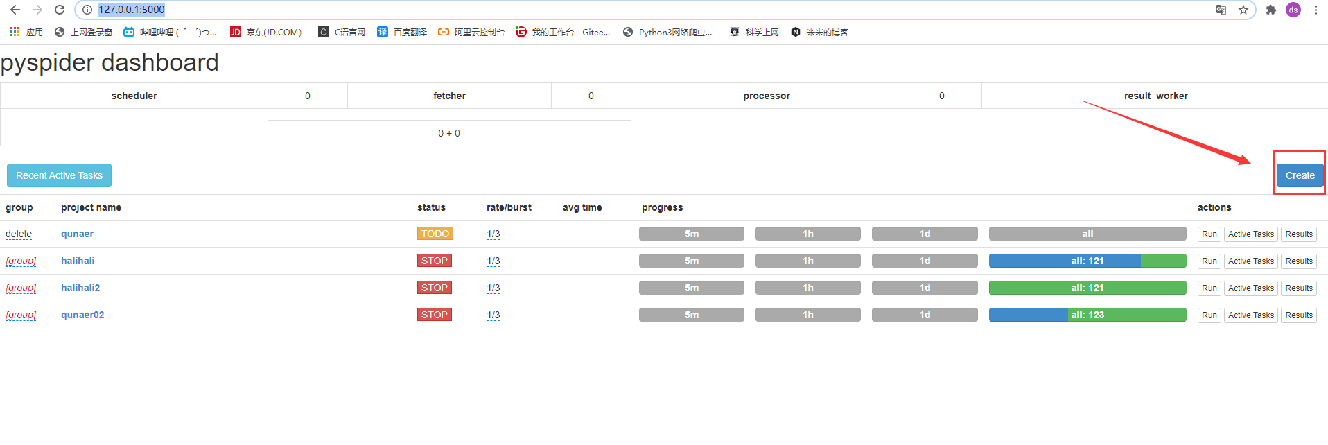The width and height of the screenshot is (1328, 445).
Task: Change the TODO status of qunaer
Action: point(435,234)
